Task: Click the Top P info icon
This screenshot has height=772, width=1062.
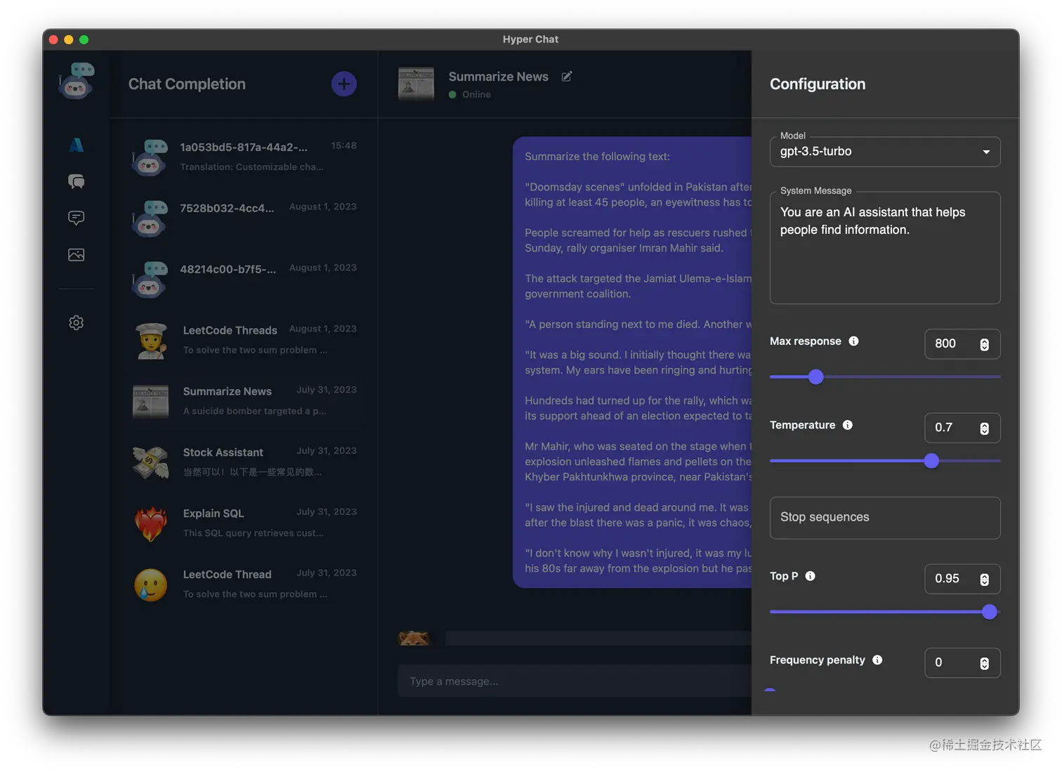Action: 810,576
